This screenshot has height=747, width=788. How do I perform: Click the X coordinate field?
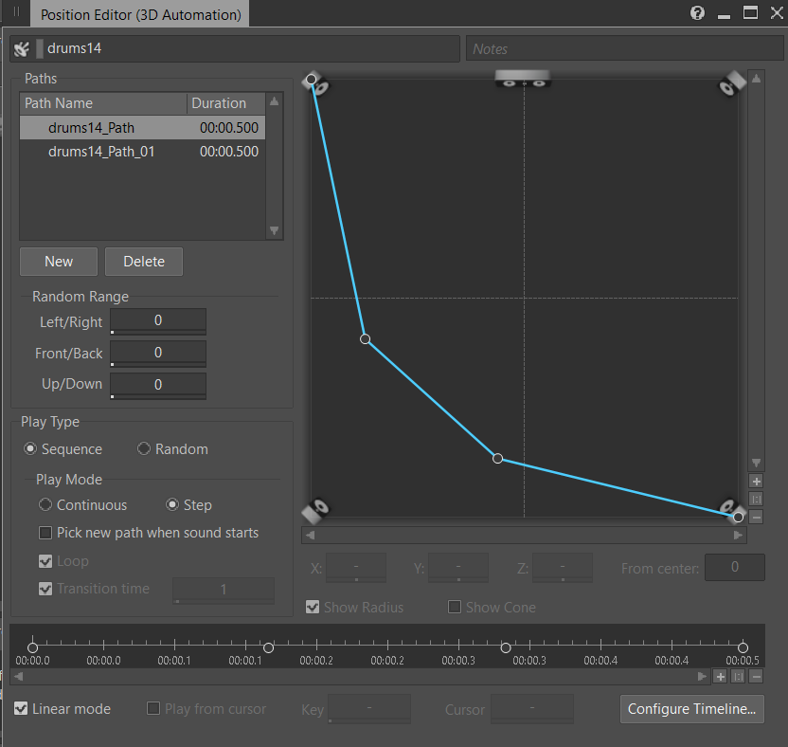(x=356, y=568)
